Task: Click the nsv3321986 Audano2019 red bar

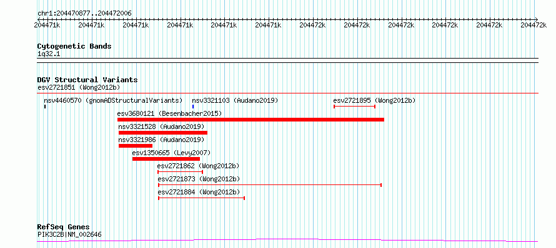Action: click(x=136, y=146)
